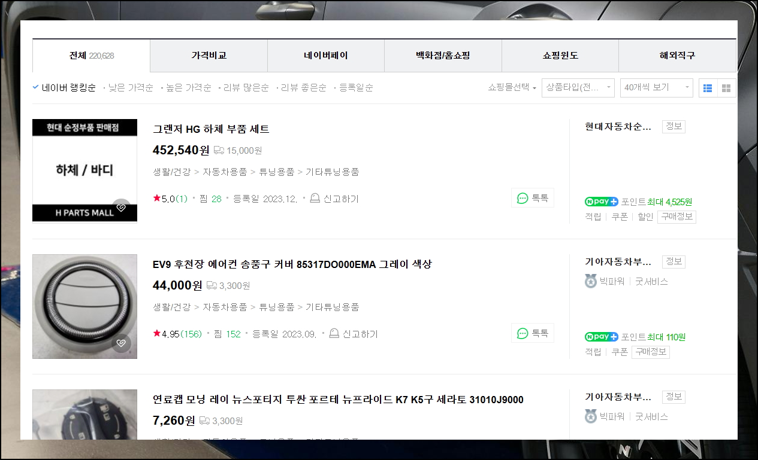Open 40개씩 보기 dropdown
Viewport: 758px width, 460px height.
point(656,87)
